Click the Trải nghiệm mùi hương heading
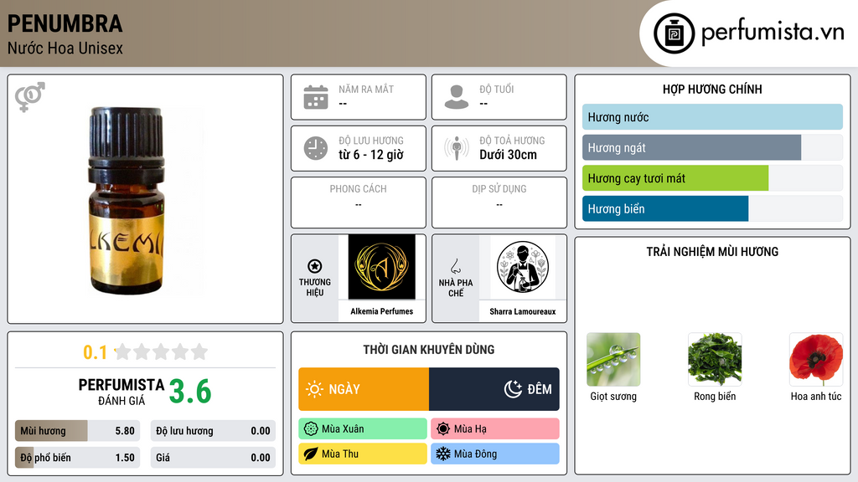Screen dimensions: 858x482 pyautogui.click(x=712, y=252)
